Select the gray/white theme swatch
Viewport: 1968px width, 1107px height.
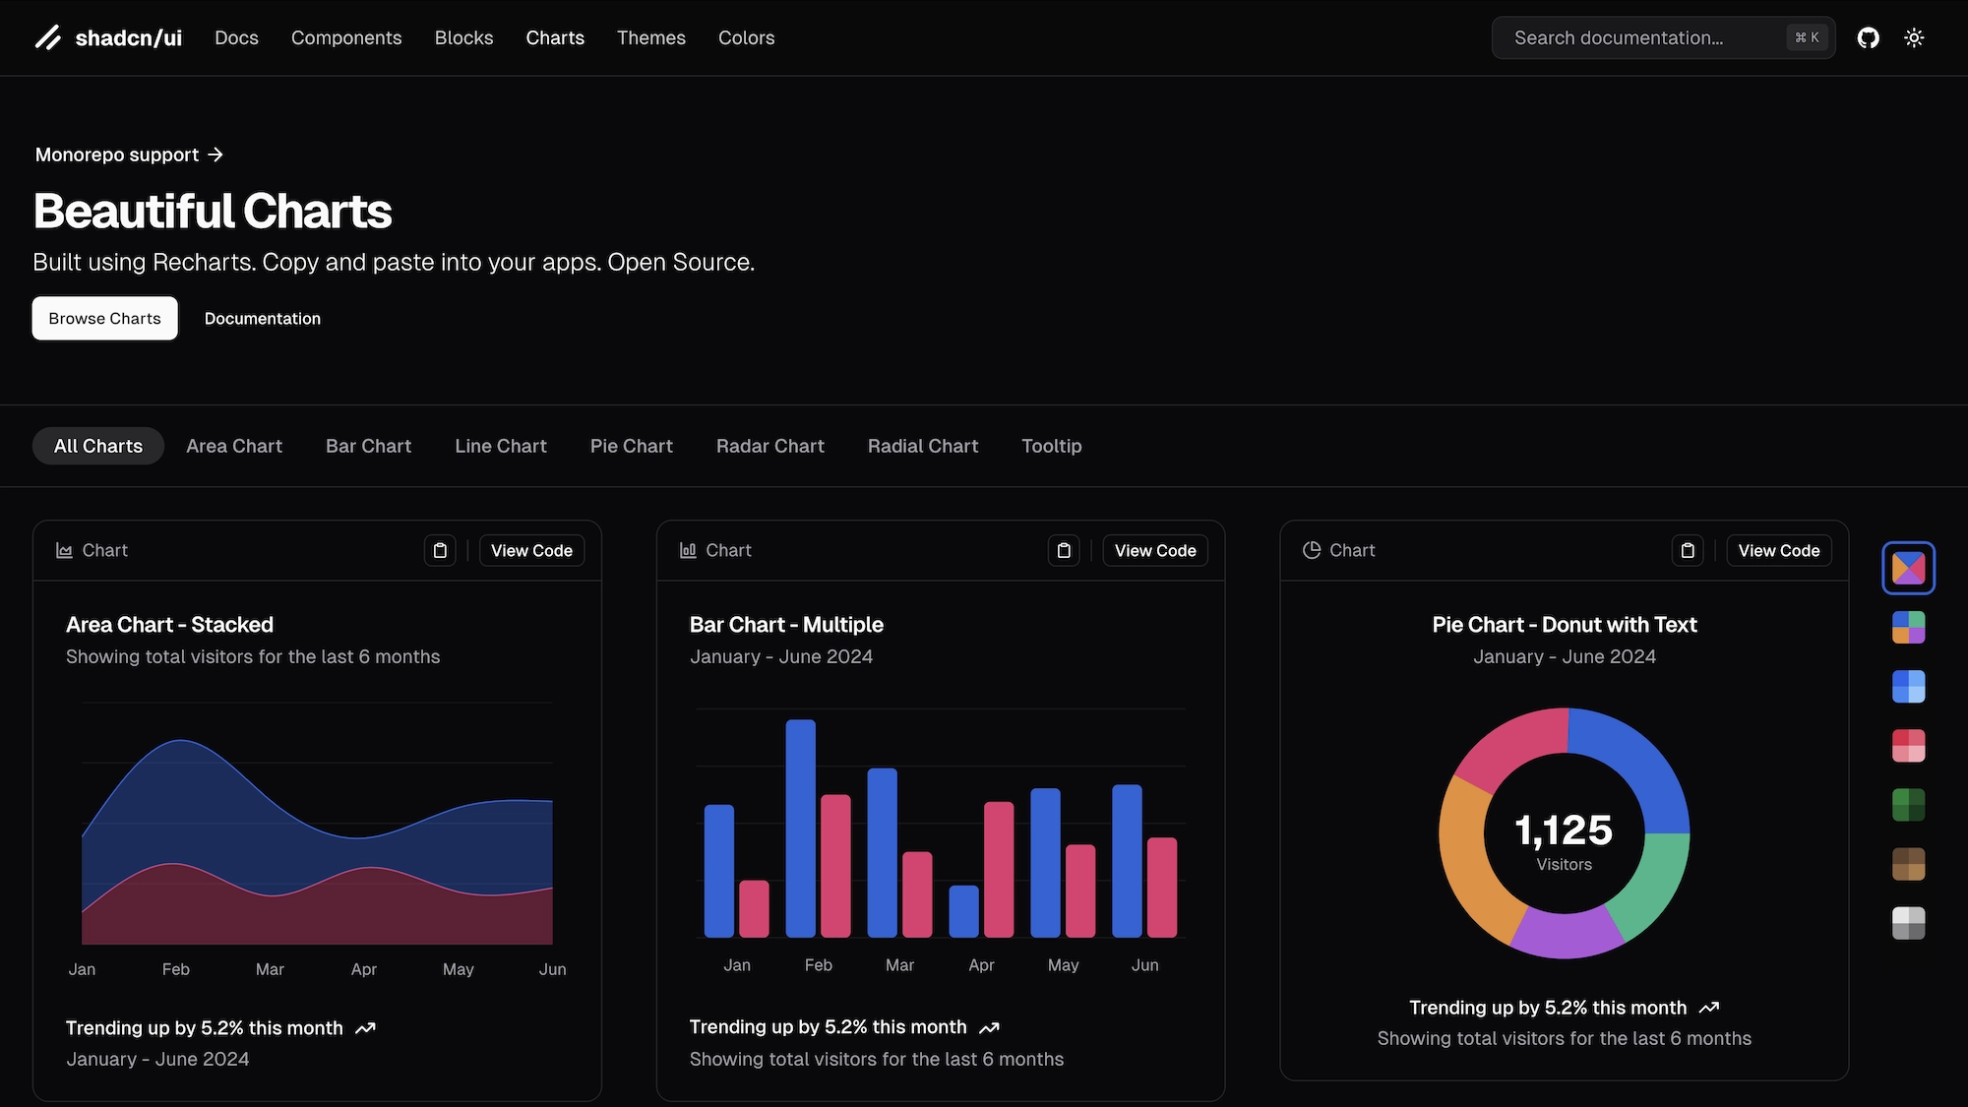1908,923
